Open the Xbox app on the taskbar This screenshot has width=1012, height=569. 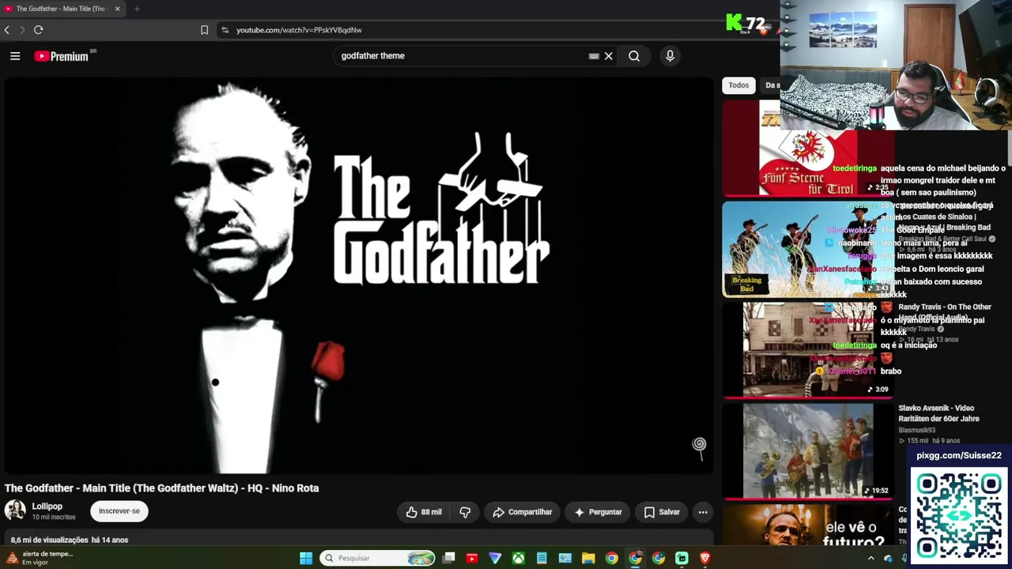(519, 558)
